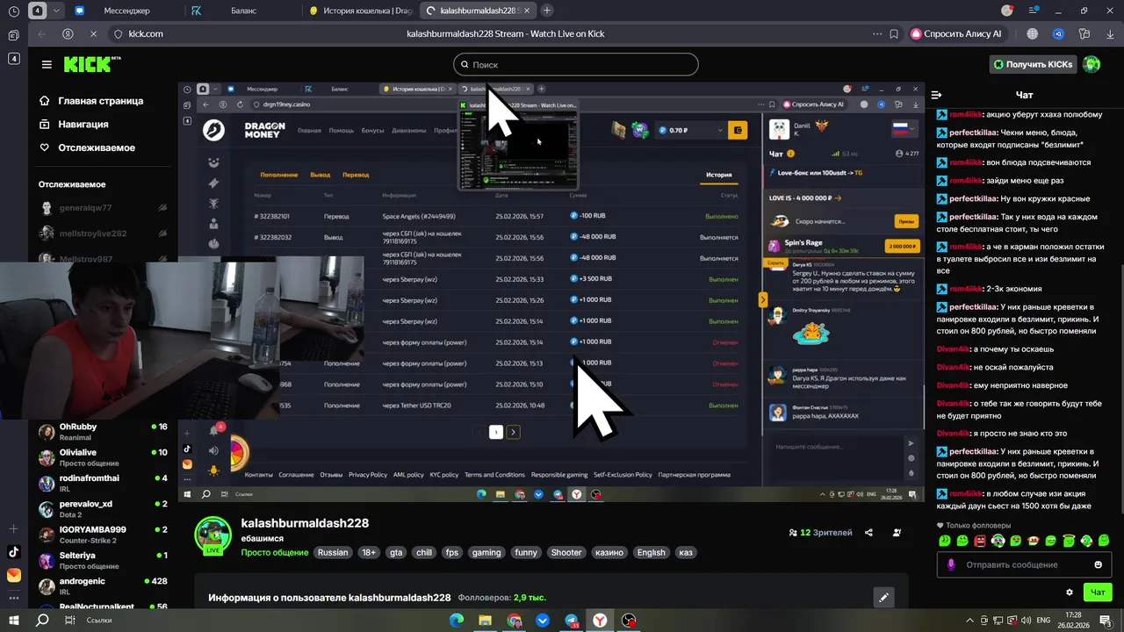Viewport: 1124px width, 632px height.
Task: Open browser history clock icon
Action: 13,11
